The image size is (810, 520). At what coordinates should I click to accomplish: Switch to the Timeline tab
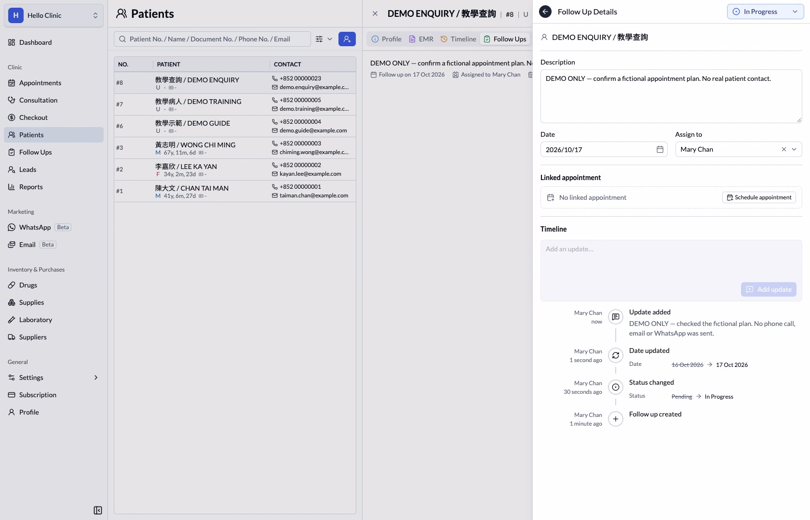458,39
